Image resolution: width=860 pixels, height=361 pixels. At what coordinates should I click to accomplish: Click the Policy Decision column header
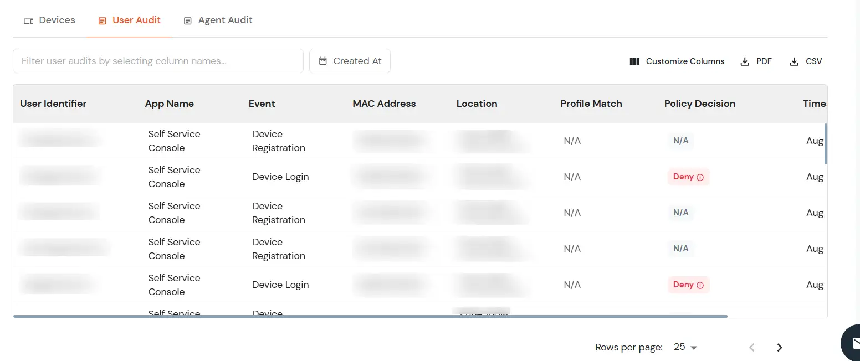[700, 104]
